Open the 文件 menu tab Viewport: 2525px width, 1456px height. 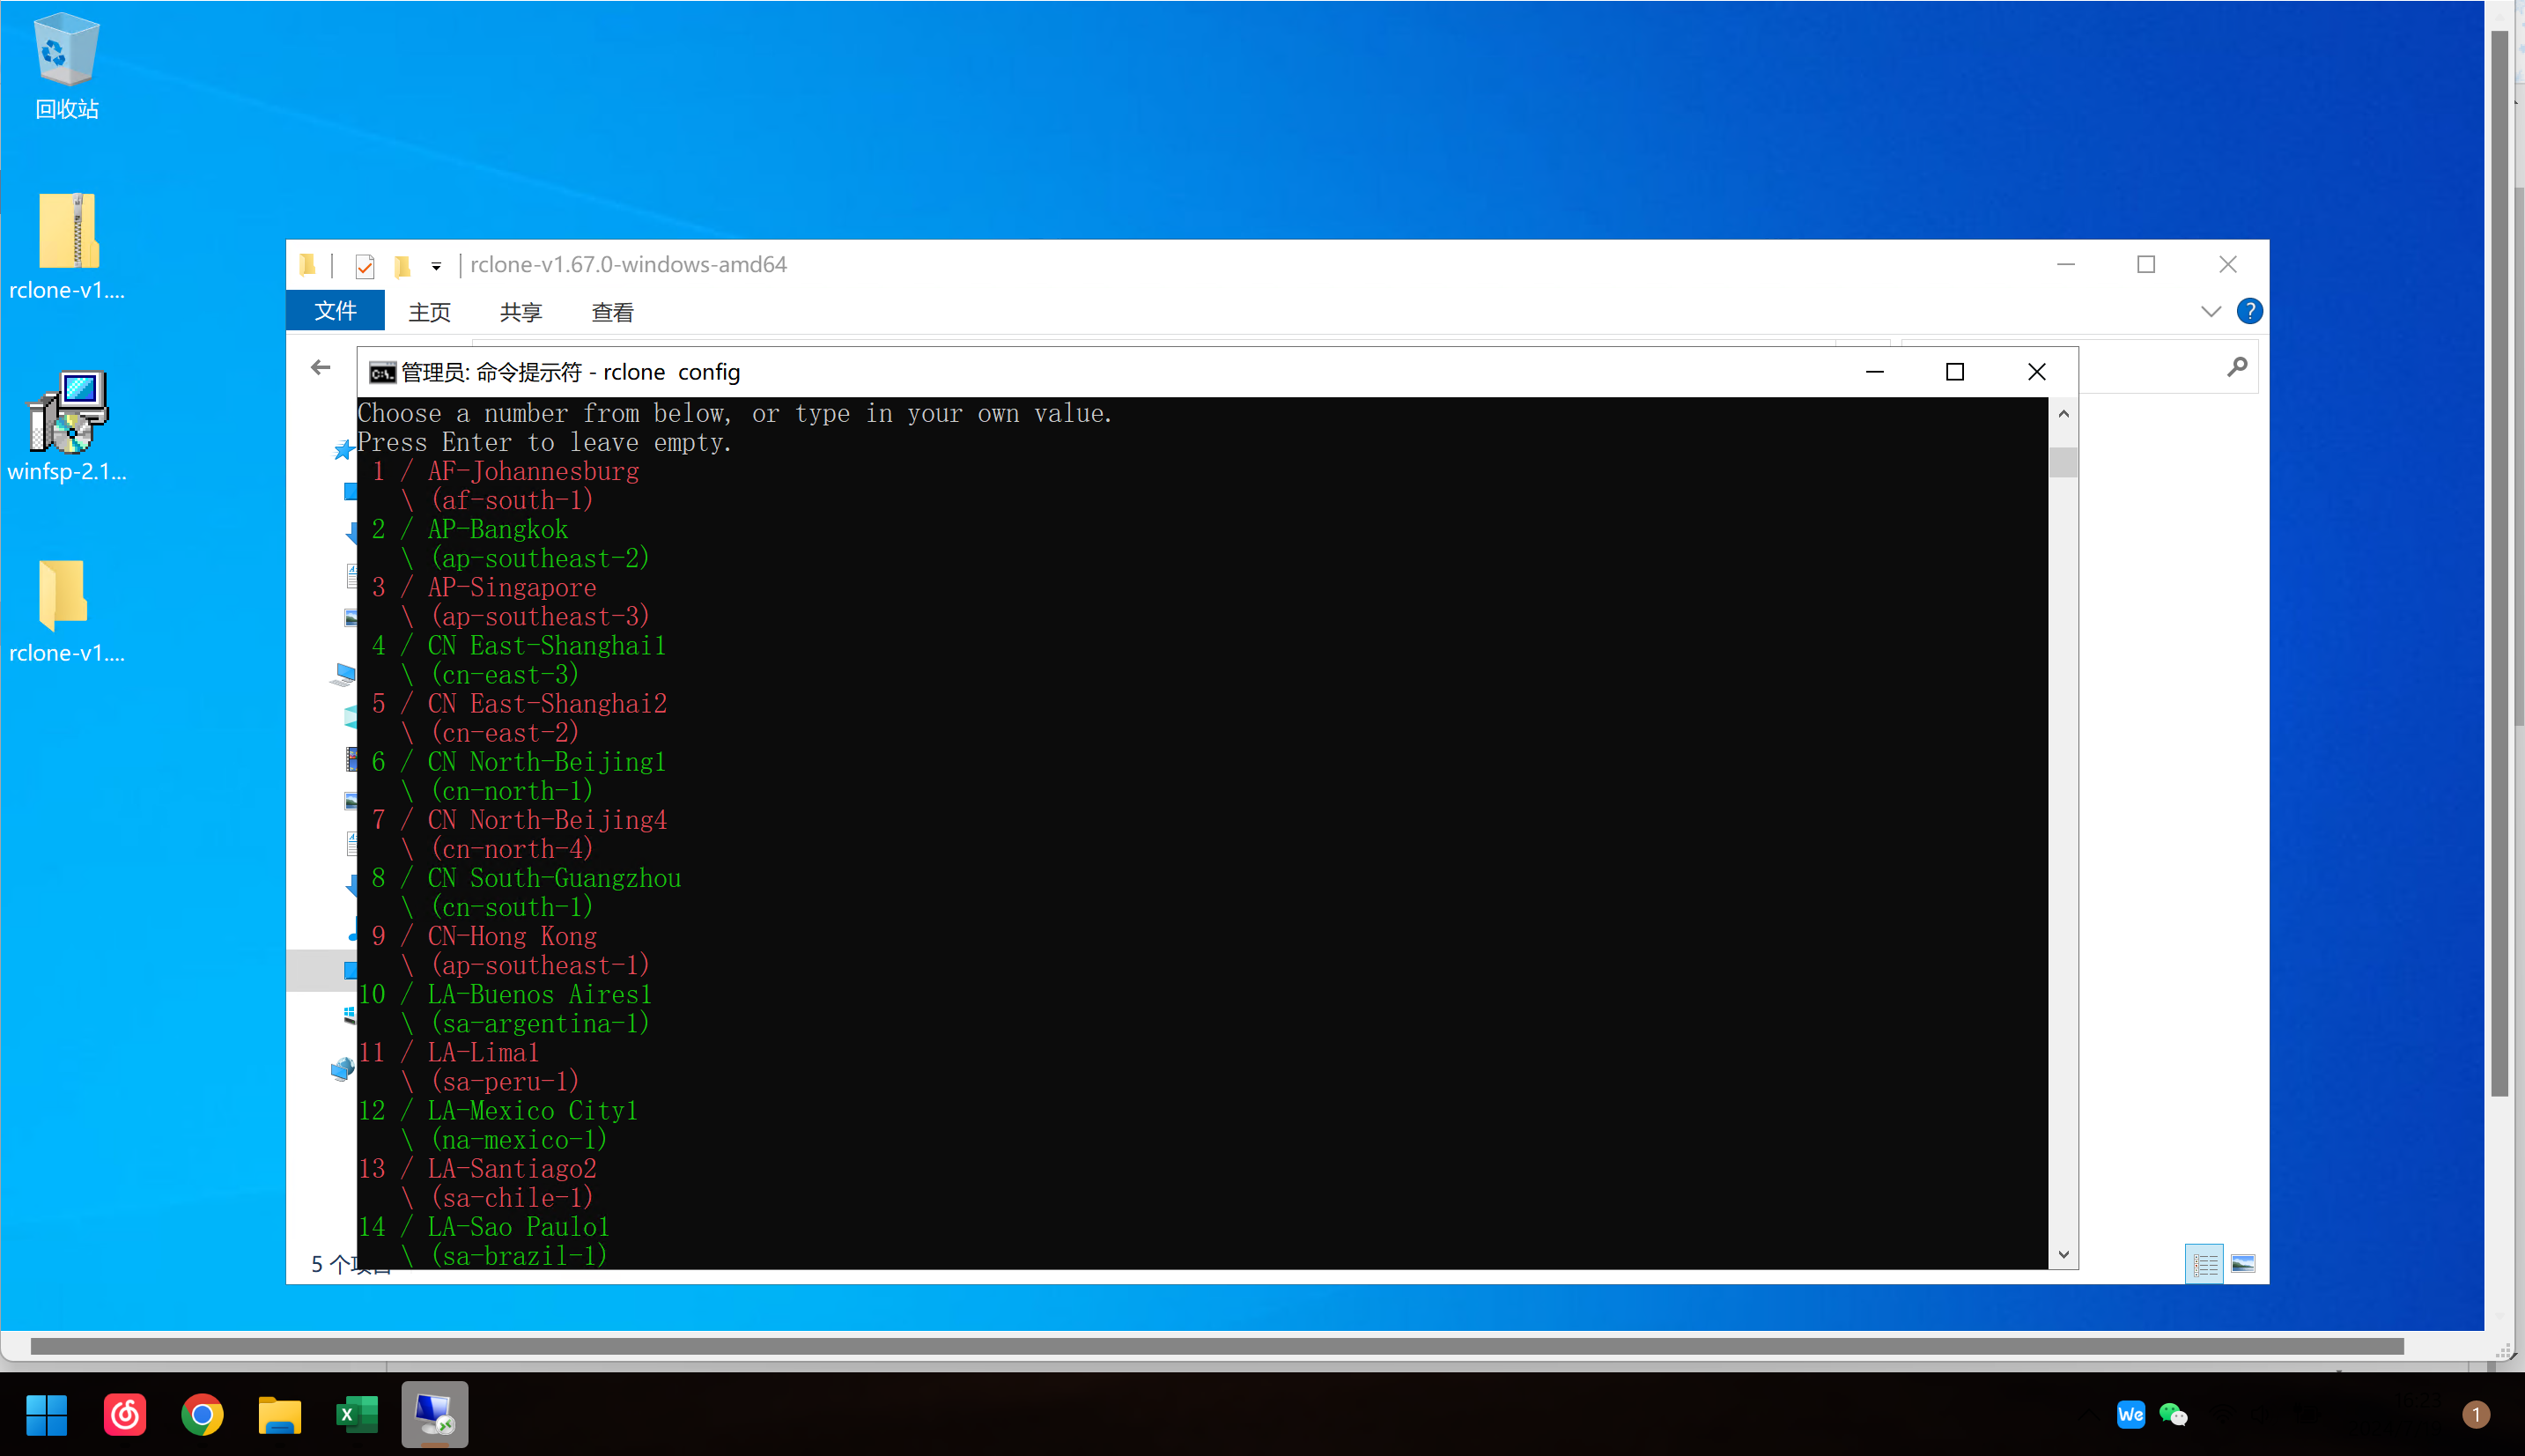click(x=335, y=311)
